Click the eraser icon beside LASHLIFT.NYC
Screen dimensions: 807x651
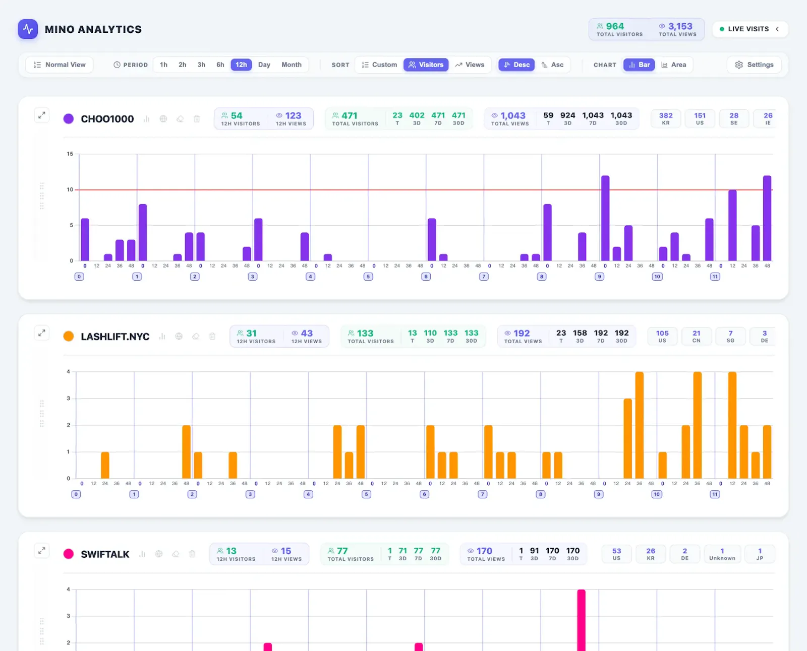point(196,337)
